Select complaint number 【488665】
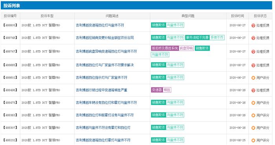The image size is (275, 145). [x=10, y=65]
